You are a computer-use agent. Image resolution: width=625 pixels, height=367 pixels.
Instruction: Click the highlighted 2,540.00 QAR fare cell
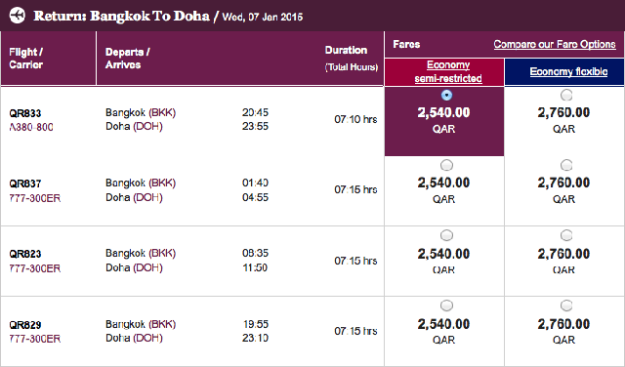(x=444, y=121)
